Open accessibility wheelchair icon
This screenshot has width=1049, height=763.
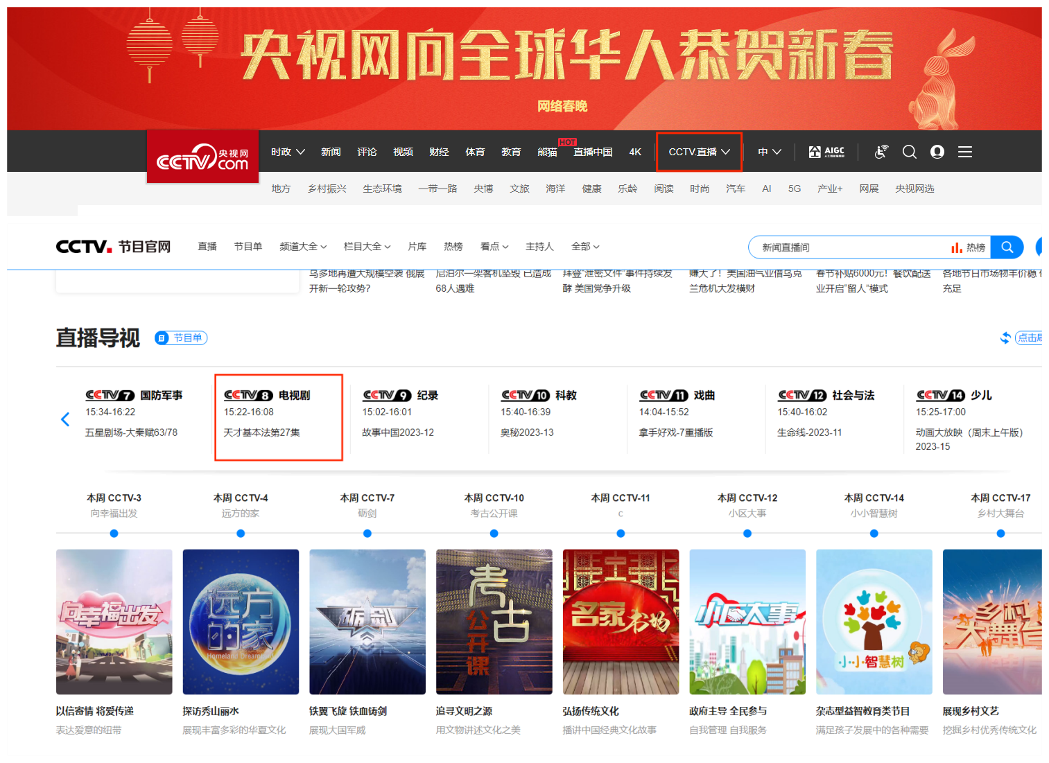(x=881, y=152)
